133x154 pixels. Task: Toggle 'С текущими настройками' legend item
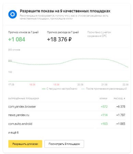(60, 89)
